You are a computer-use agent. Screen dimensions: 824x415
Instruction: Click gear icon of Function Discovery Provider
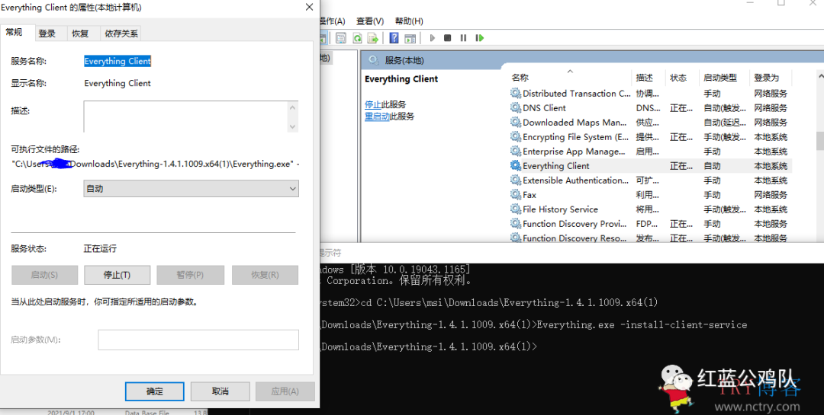point(516,224)
